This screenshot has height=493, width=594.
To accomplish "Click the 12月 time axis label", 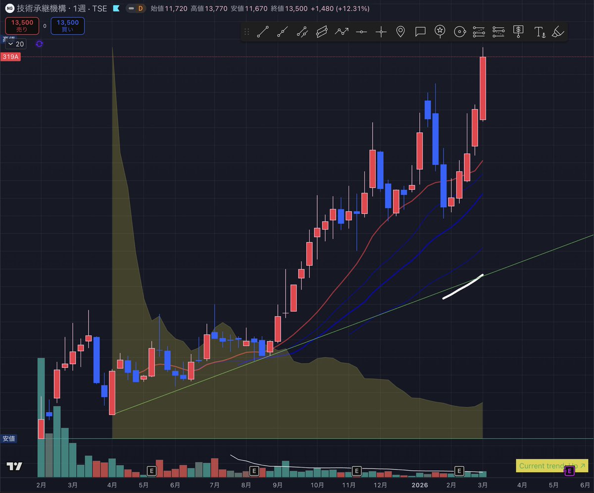I will [381, 485].
